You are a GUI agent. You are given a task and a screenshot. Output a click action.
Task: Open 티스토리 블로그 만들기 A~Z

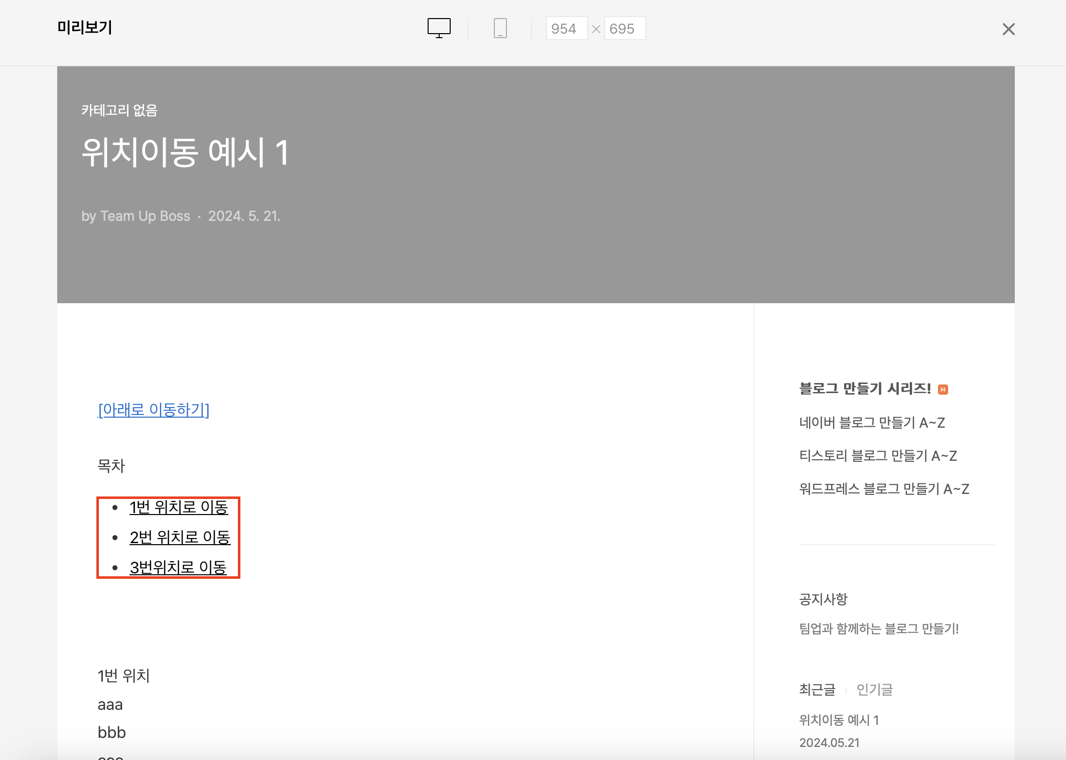[878, 456]
